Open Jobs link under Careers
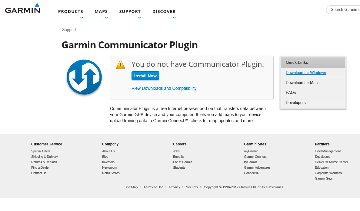This screenshot has height=211, width=360. coord(176,151)
